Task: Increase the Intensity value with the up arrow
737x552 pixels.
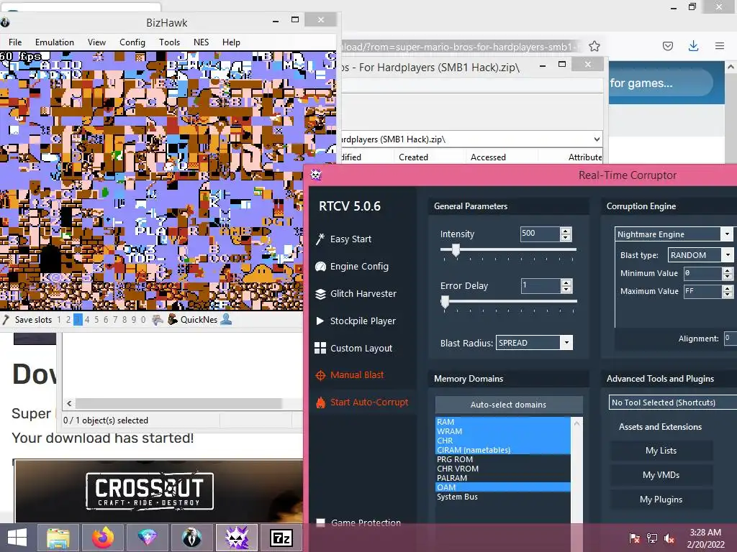Action: tap(566, 231)
